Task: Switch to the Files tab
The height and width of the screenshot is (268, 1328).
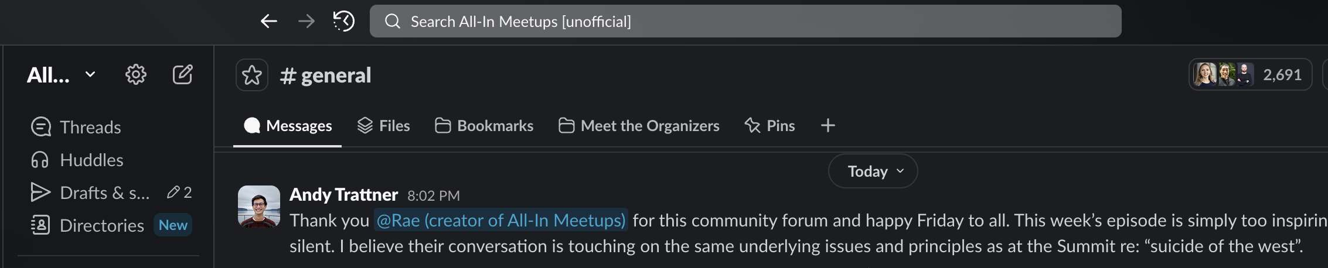Action: tap(384, 126)
